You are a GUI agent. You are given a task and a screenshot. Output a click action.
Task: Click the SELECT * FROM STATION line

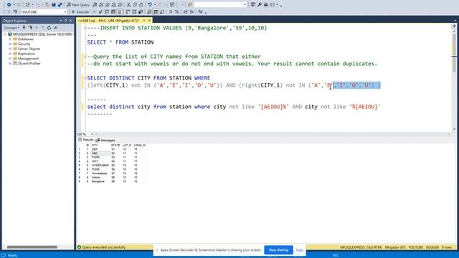(120, 42)
